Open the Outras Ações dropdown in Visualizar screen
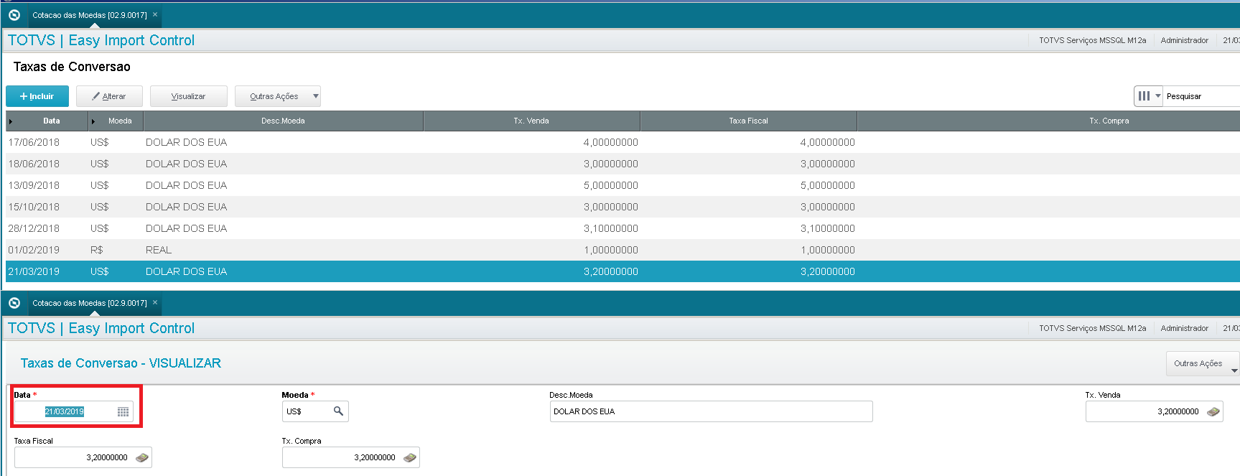Image resolution: width=1240 pixels, height=476 pixels. (x=1203, y=363)
